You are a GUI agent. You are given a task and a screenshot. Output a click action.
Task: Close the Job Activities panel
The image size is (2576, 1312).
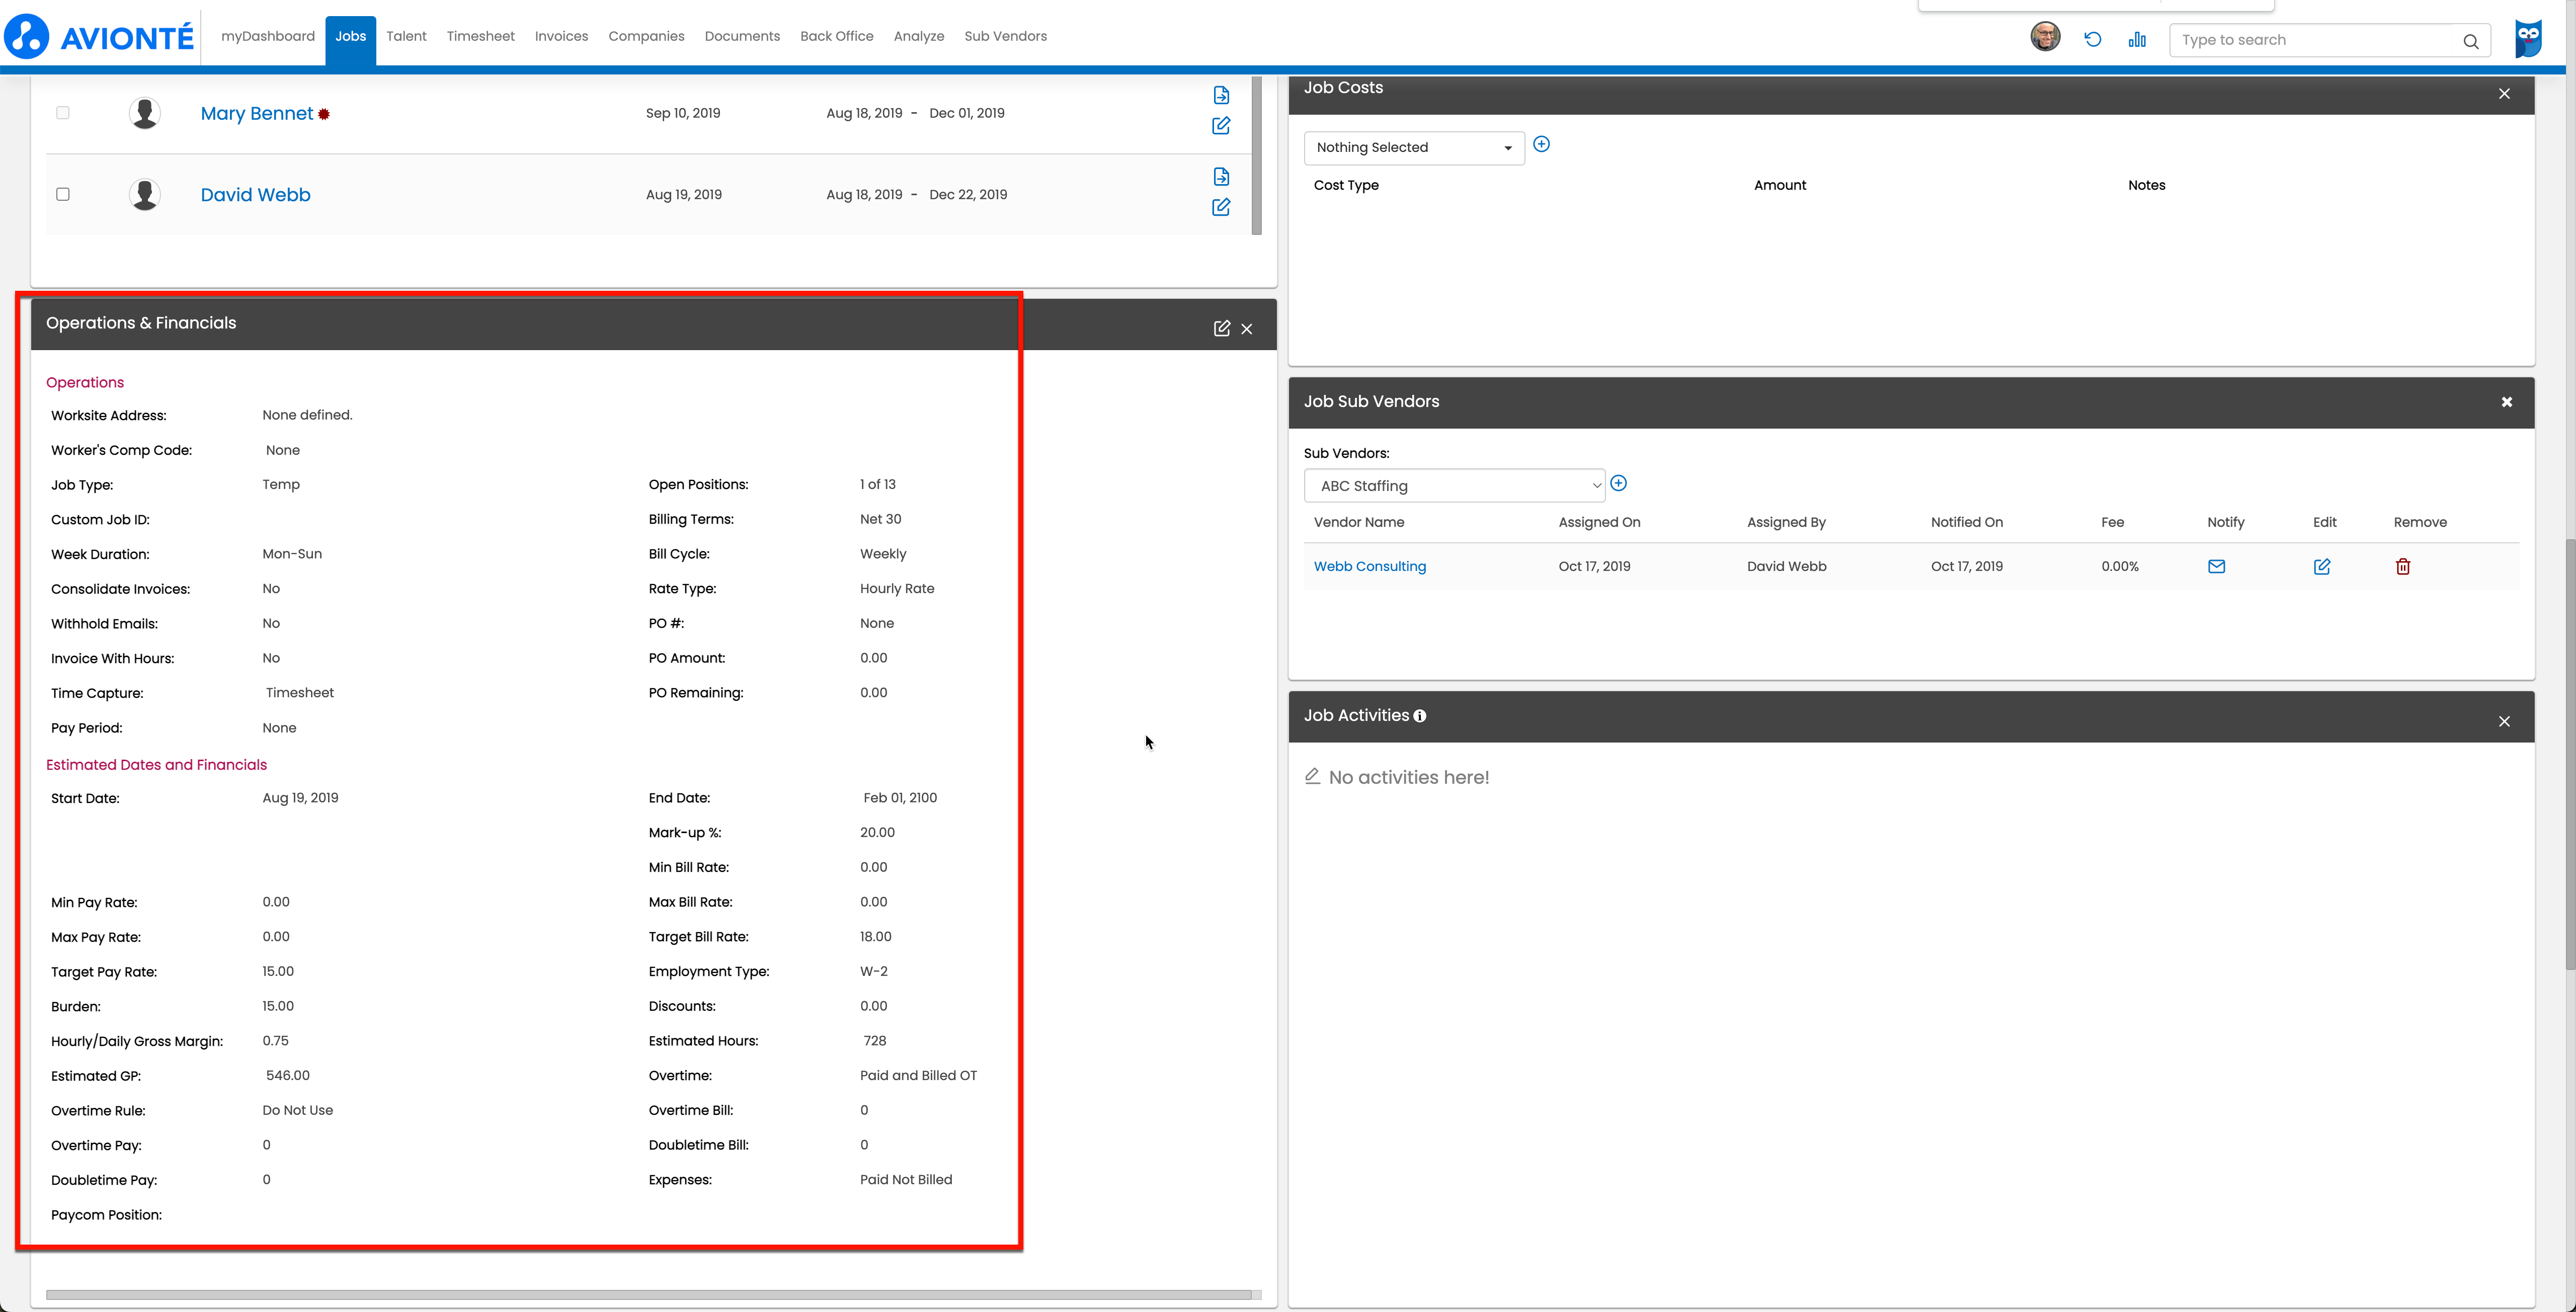2504,722
